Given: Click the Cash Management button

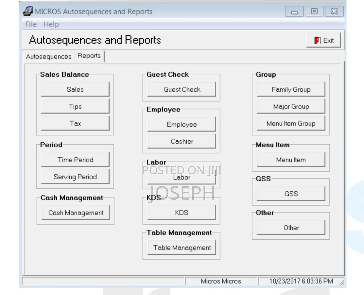Looking at the screenshot, I should (76, 213).
